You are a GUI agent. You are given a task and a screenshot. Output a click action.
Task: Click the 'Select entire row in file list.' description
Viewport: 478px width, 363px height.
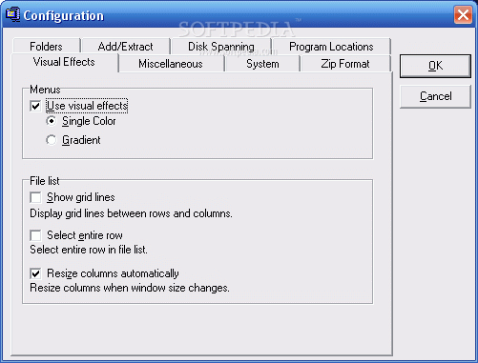pyautogui.click(x=89, y=250)
